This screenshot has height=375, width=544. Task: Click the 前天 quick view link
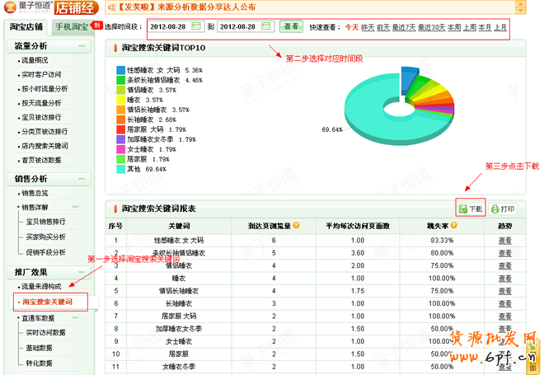click(x=383, y=27)
